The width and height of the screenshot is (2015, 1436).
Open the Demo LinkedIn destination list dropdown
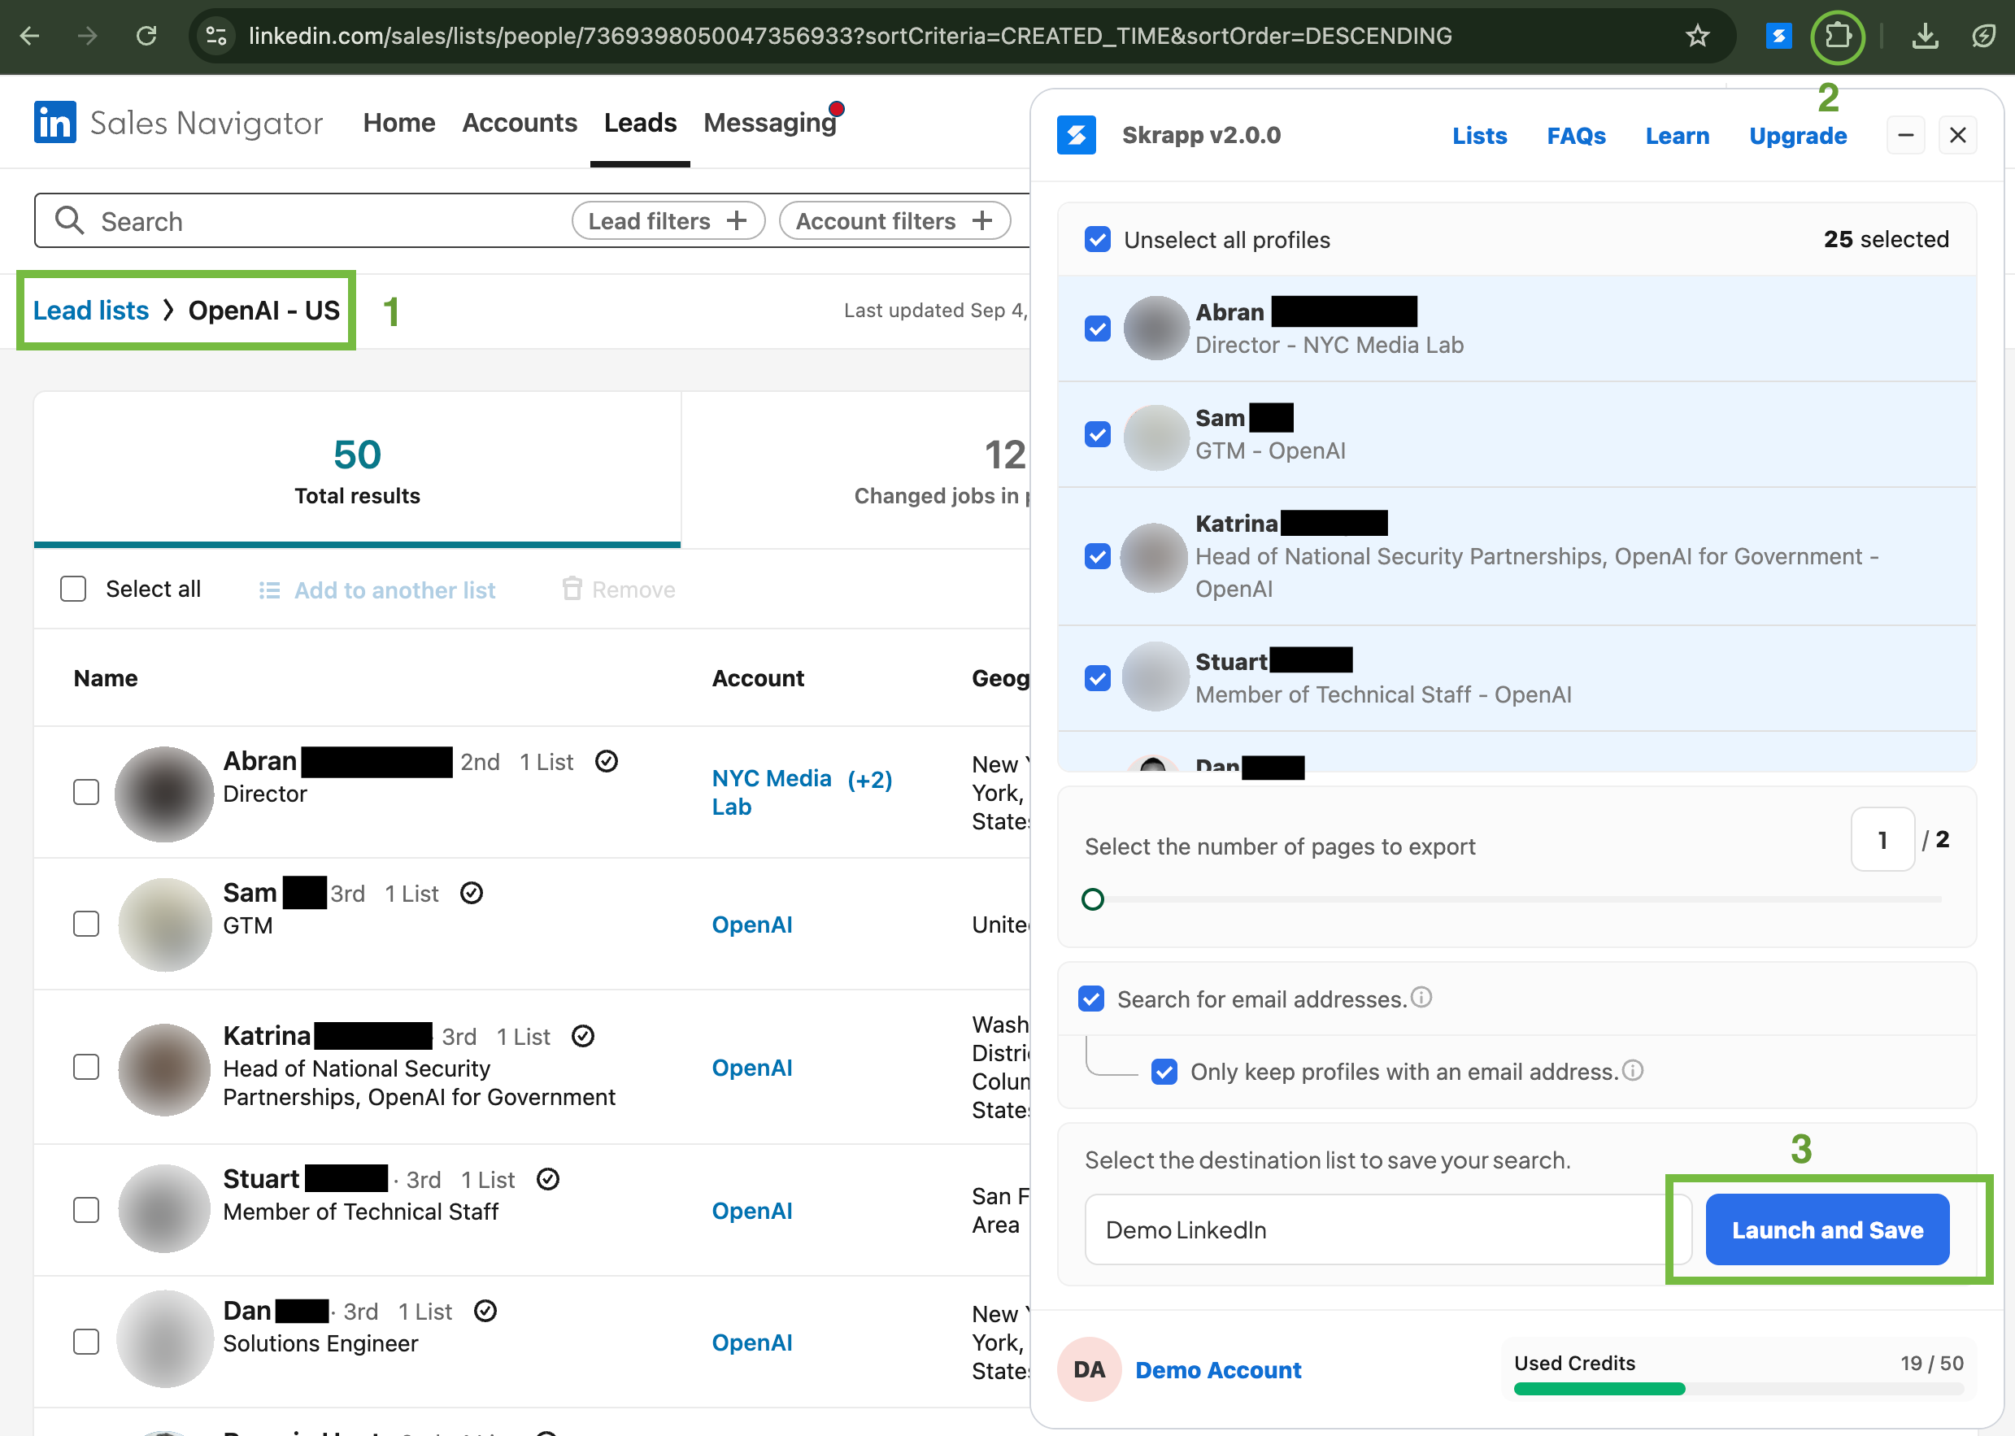click(x=1387, y=1229)
